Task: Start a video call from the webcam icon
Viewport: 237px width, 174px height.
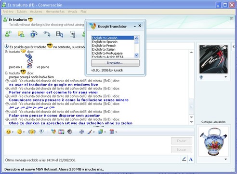Action: (x=34, y=34)
